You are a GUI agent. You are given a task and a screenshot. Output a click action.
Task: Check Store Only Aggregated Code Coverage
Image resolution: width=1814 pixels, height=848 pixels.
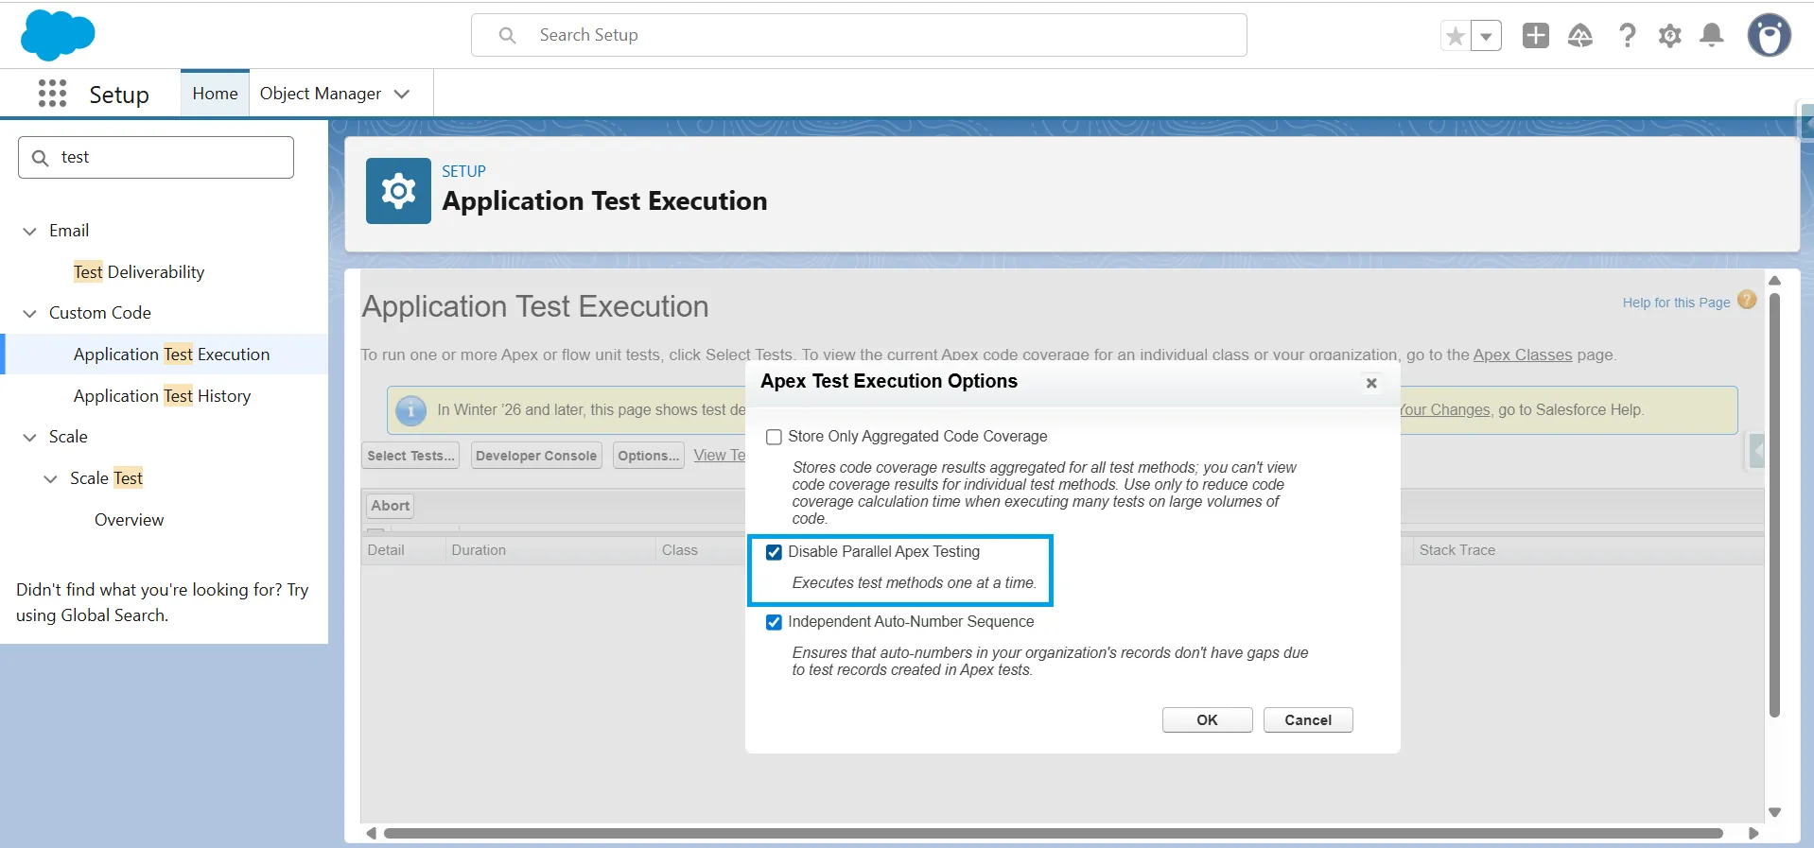(x=774, y=437)
